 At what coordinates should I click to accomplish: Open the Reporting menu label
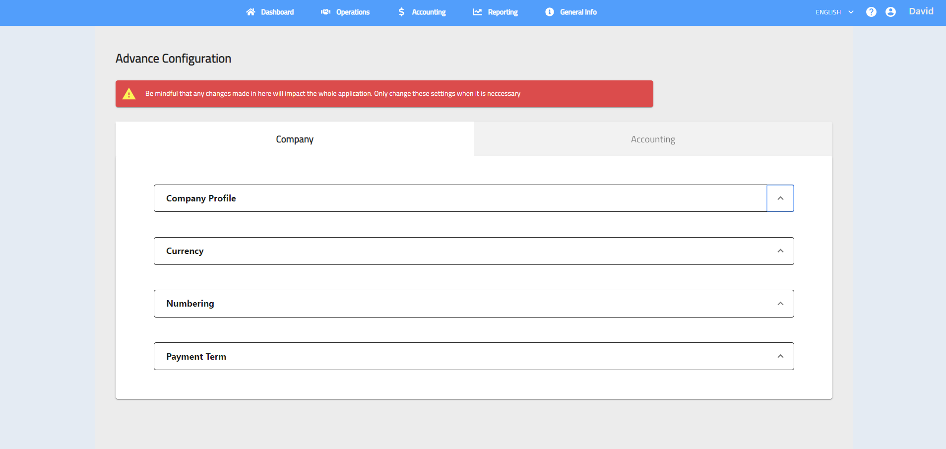coord(503,12)
